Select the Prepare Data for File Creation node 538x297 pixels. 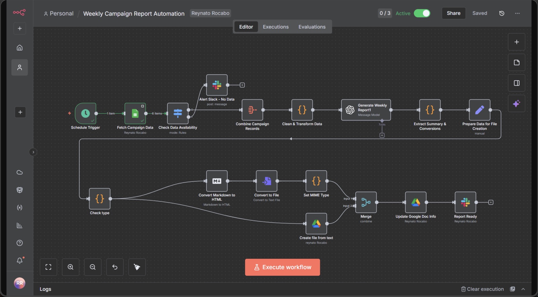pos(480,110)
